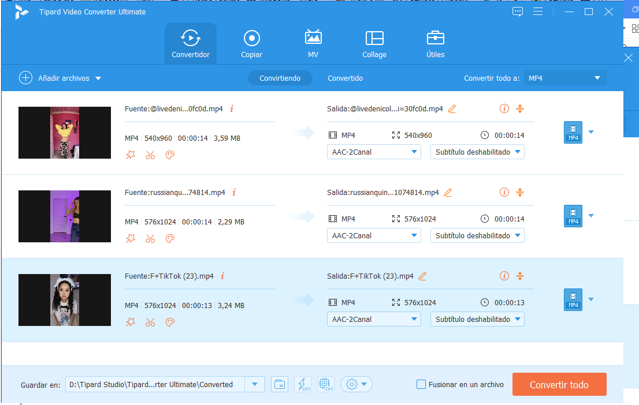Expand format arrow beside russianquin MP4 icon

[x=591, y=216]
